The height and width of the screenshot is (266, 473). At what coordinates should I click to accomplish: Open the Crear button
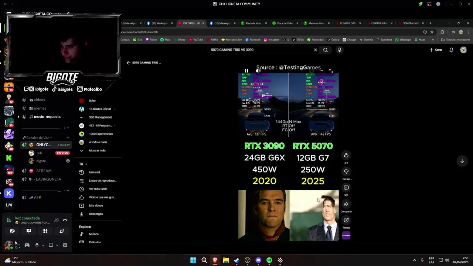point(436,50)
